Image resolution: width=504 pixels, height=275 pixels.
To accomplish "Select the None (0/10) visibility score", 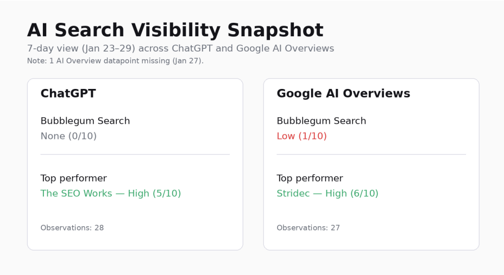I will (68, 136).
